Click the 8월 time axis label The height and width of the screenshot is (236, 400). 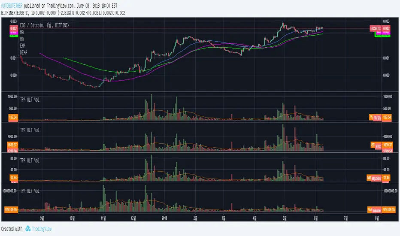(x=377, y=218)
